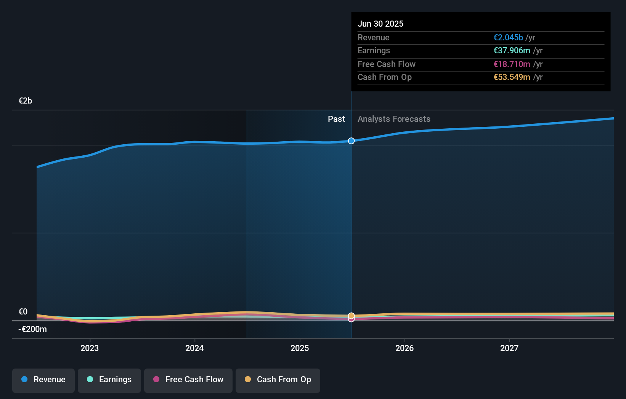
Task: Click the Earnings value in the tooltip
Action: click(x=512, y=51)
